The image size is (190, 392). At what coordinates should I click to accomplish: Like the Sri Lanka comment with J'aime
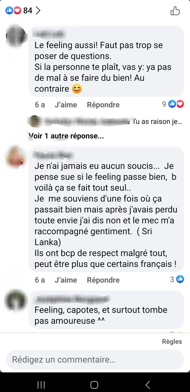66,280
